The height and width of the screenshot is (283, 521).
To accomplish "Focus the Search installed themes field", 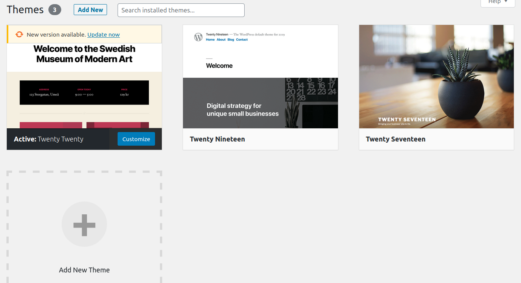I will (x=181, y=10).
